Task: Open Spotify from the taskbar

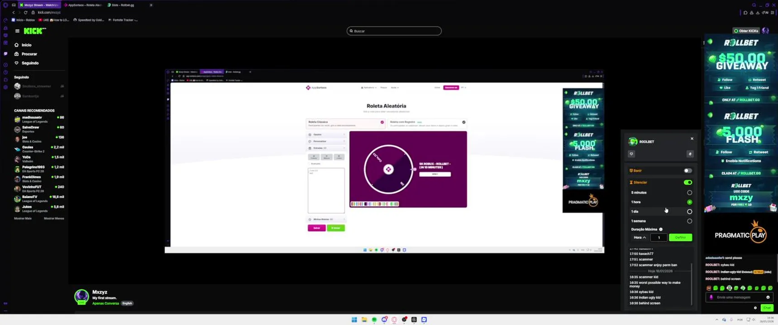Action: [x=374, y=320]
